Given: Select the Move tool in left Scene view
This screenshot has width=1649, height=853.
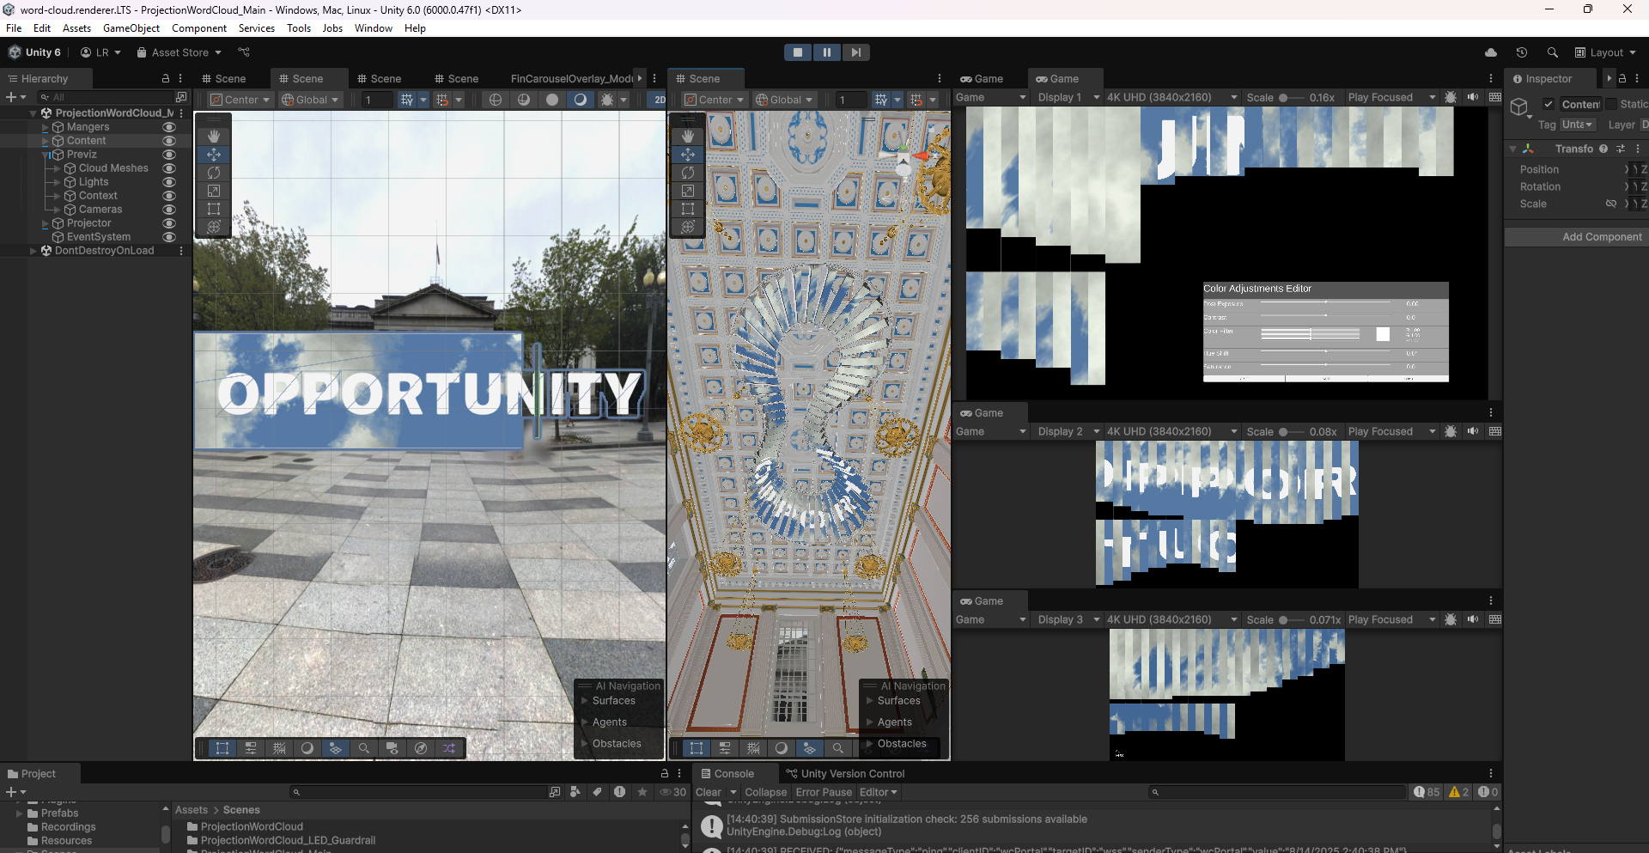Looking at the screenshot, I should pos(214,155).
